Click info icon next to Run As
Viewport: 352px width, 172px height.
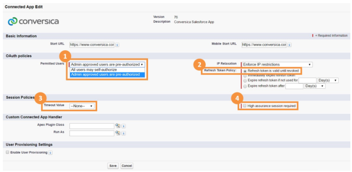tap(123, 134)
